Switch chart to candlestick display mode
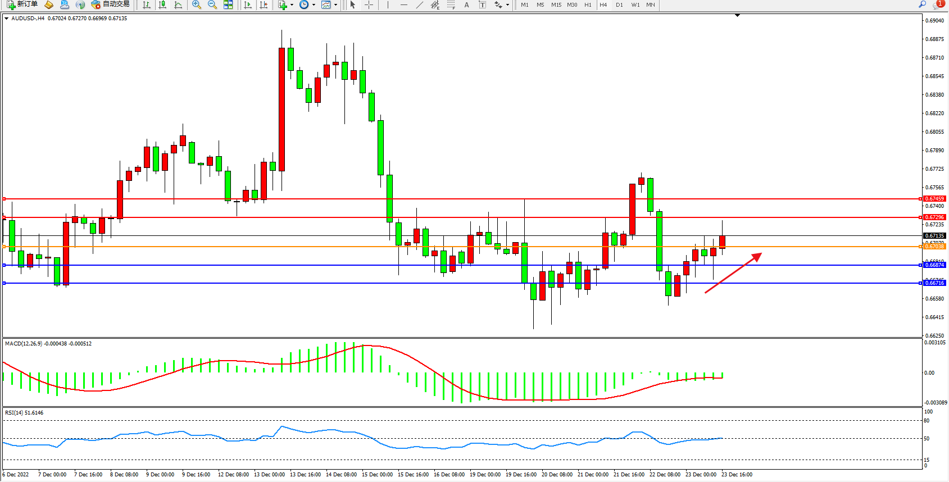The image size is (949, 482). pos(162,5)
